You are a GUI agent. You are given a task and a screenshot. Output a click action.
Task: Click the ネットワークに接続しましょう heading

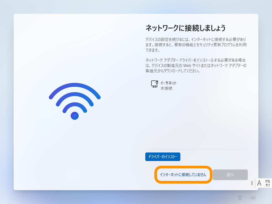pyautogui.click(x=185, y=28)
